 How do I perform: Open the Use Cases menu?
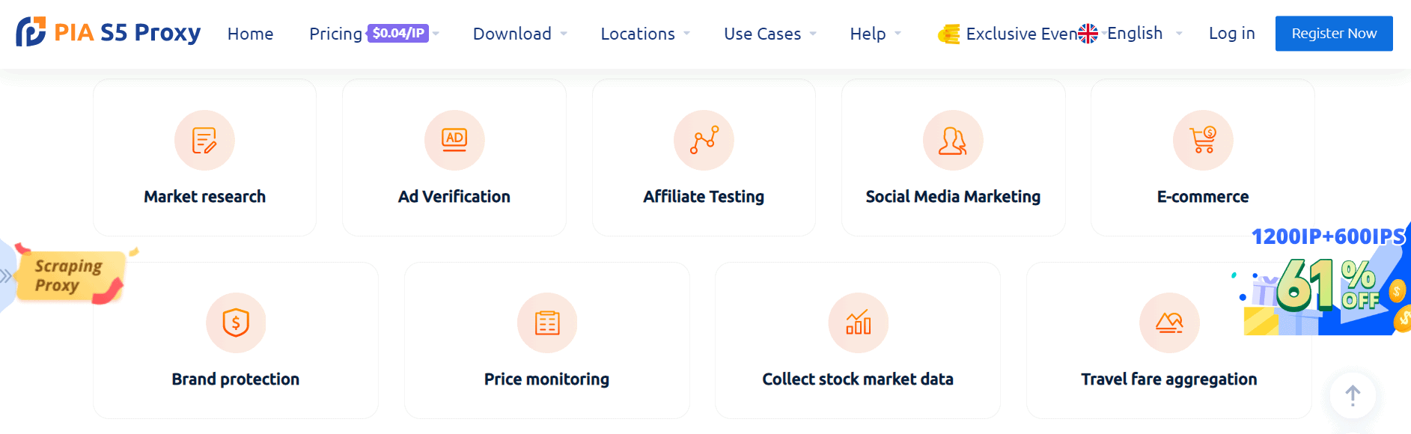tap(770, 34)
